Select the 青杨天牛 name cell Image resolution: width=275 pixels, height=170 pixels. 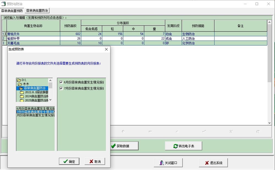point(33,34)
